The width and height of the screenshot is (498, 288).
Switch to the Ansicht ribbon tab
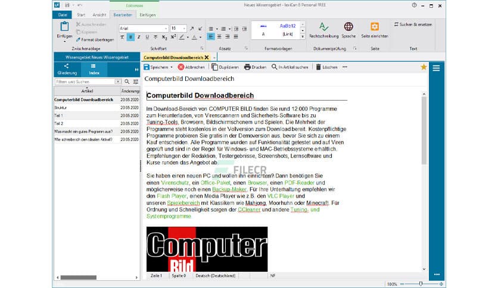pyautogui.click(x=99, y=15)
